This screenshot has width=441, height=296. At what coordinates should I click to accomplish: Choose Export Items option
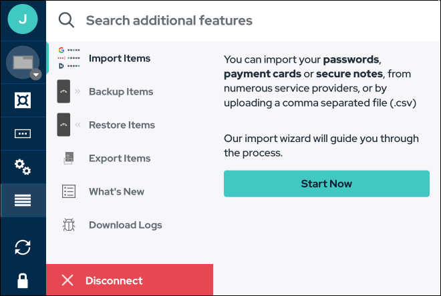120,158
